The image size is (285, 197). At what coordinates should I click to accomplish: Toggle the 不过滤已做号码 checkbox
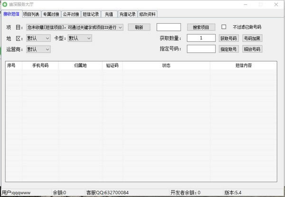[x=224, y=27]
